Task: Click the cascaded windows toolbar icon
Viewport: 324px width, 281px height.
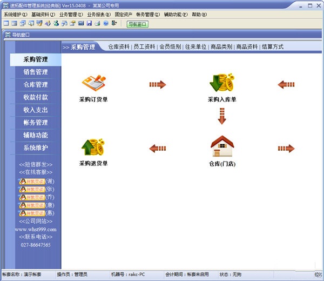Action: 23,23
